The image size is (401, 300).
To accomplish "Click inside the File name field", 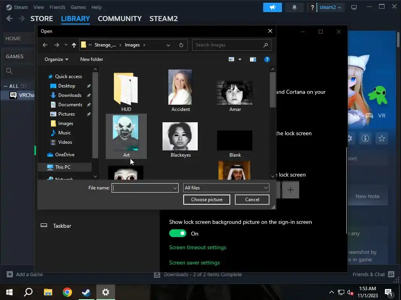I will coord(142,188).
